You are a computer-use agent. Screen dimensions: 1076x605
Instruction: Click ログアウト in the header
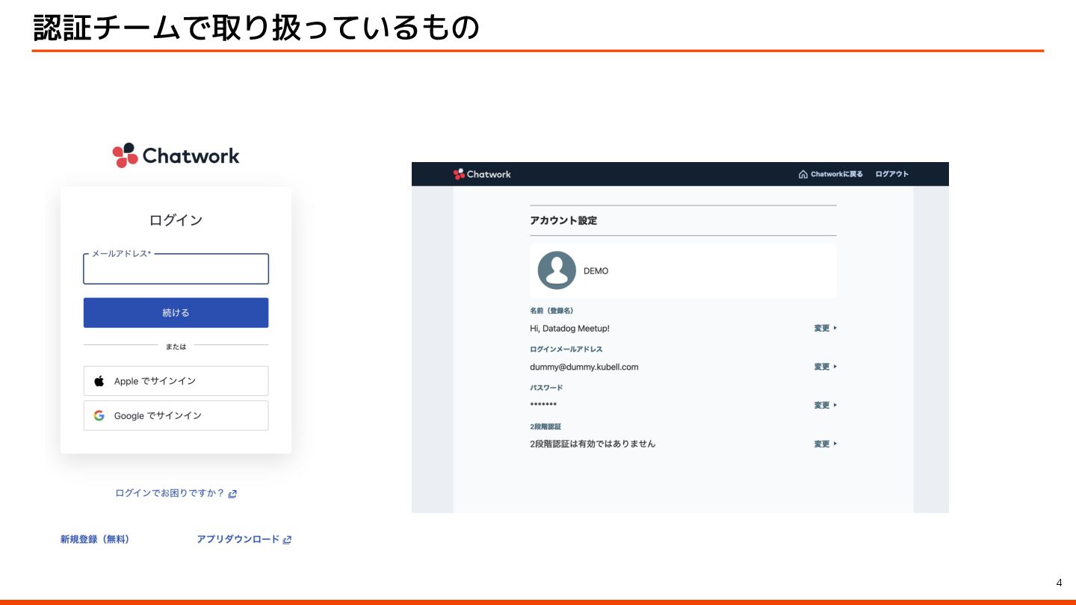point(892,174)
